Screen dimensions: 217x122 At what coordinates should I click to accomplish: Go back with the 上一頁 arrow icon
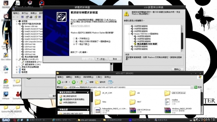(x=59, y=82)
